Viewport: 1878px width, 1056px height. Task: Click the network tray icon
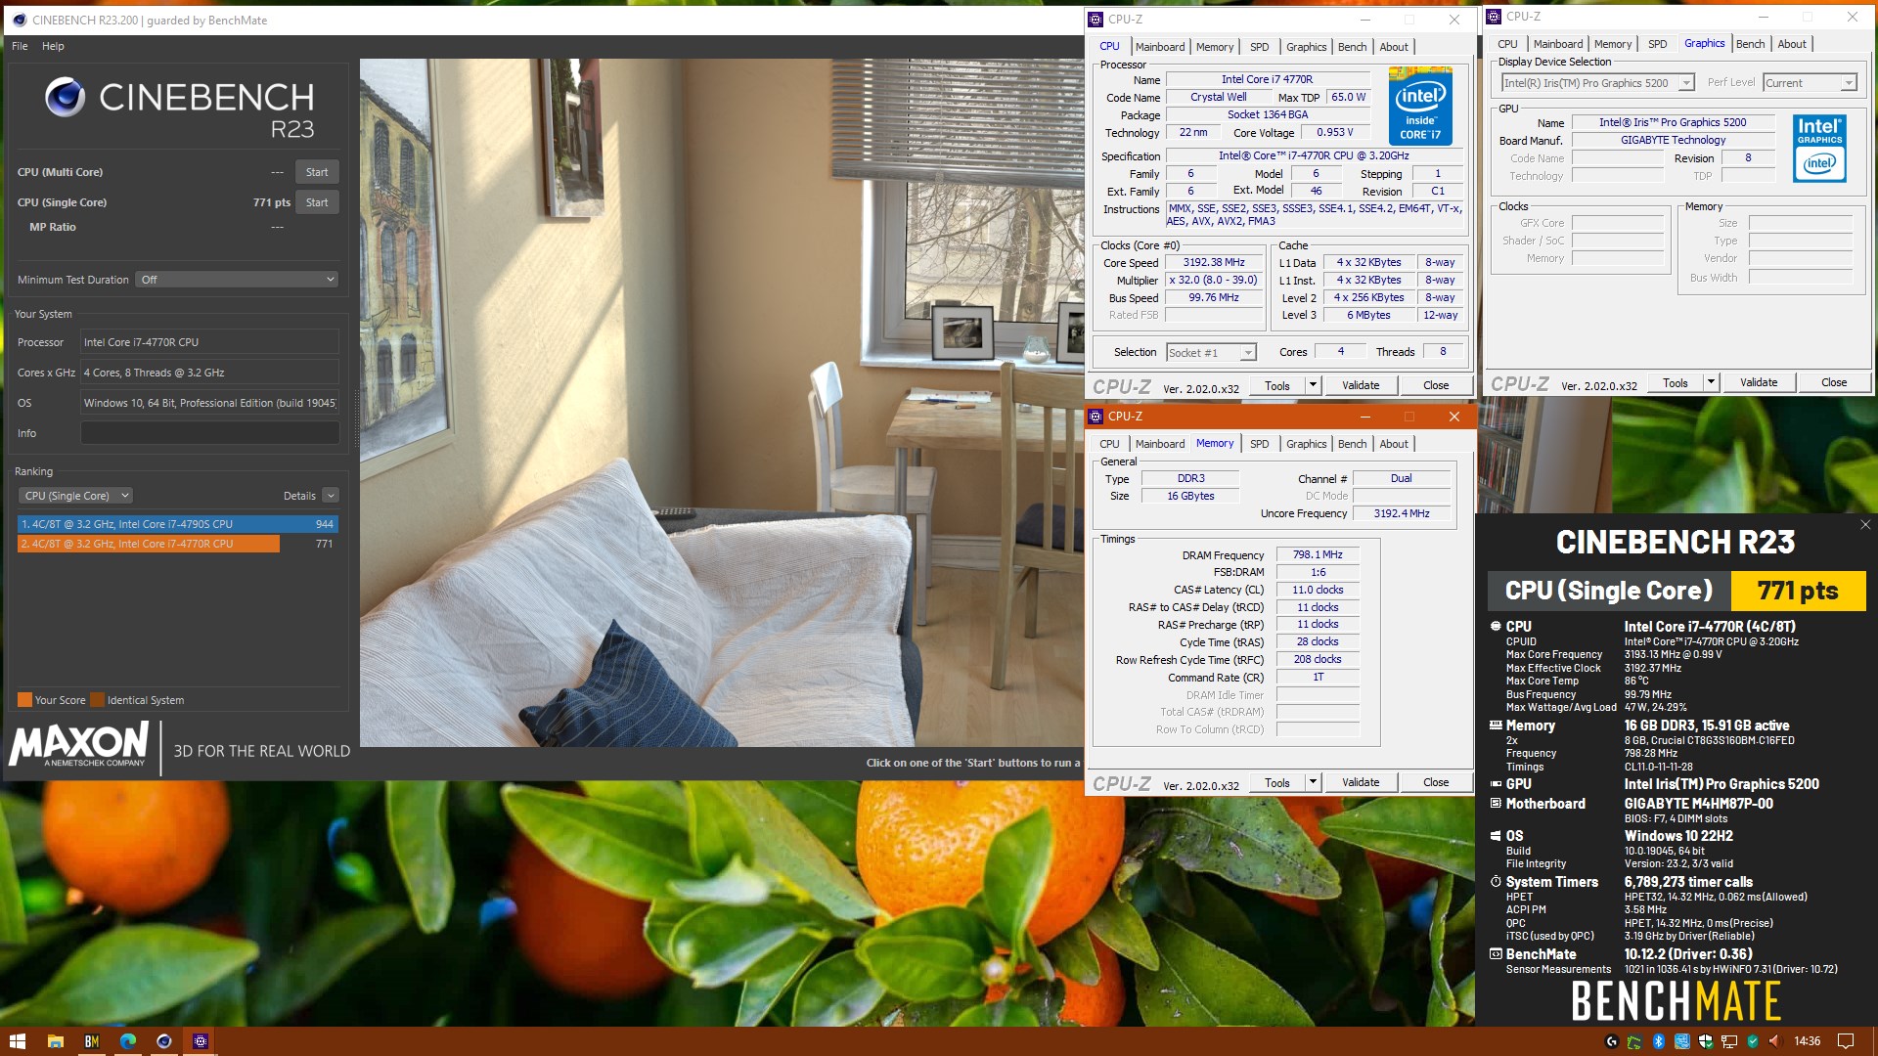point(1729,1041)
